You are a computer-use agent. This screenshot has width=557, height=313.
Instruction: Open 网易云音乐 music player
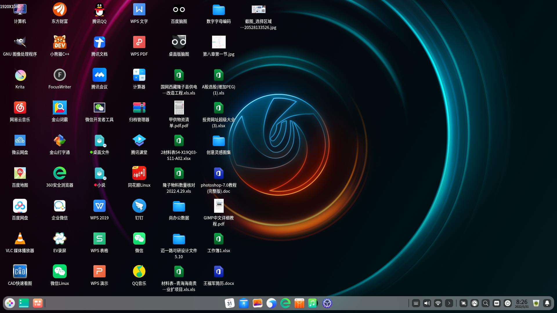click(20, 107)
